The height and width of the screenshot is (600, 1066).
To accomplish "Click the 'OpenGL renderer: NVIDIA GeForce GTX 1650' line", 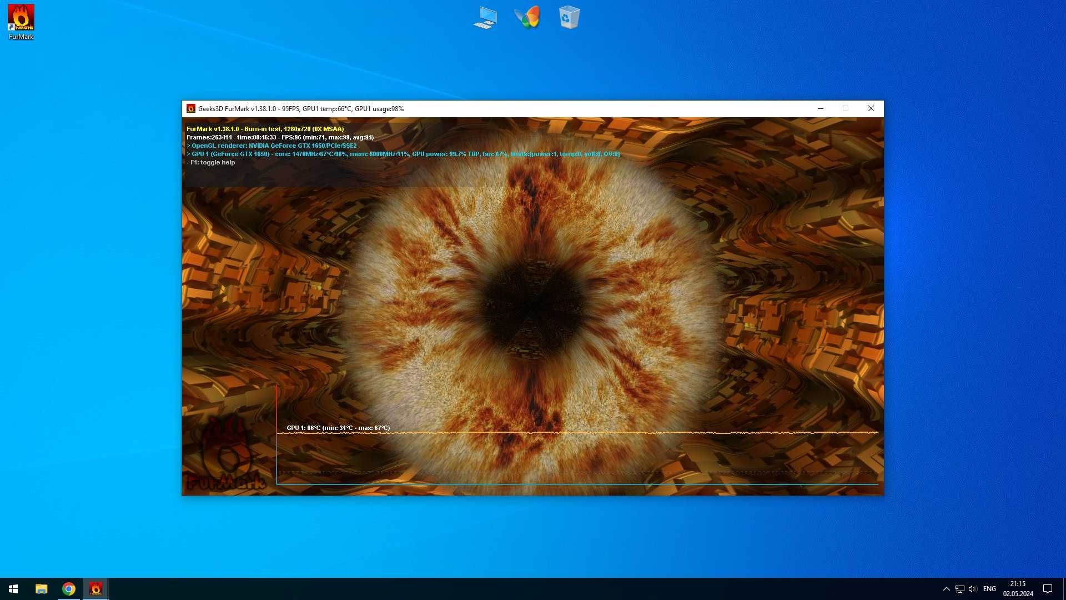I will pyautogui.click(x=271, y=146).
